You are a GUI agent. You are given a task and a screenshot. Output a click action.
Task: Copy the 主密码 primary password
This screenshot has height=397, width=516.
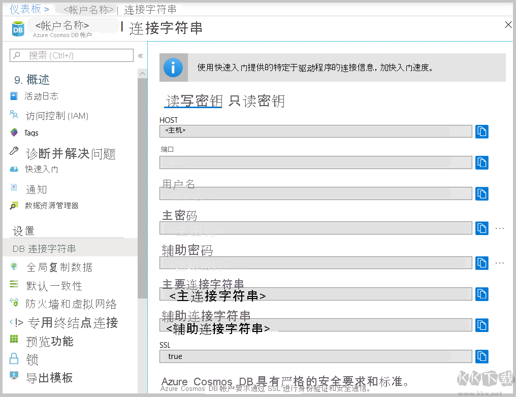click(x=482, y=228)
